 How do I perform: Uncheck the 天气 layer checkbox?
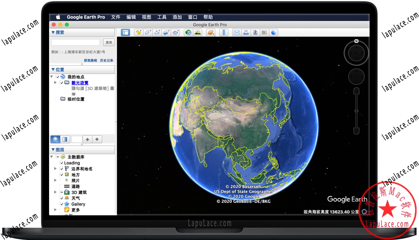62,198
